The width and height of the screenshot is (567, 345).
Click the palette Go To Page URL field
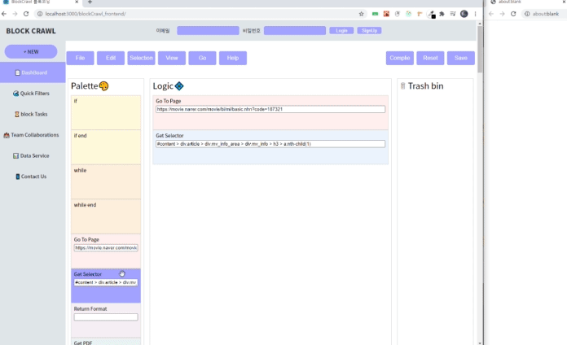coord(106,248)
